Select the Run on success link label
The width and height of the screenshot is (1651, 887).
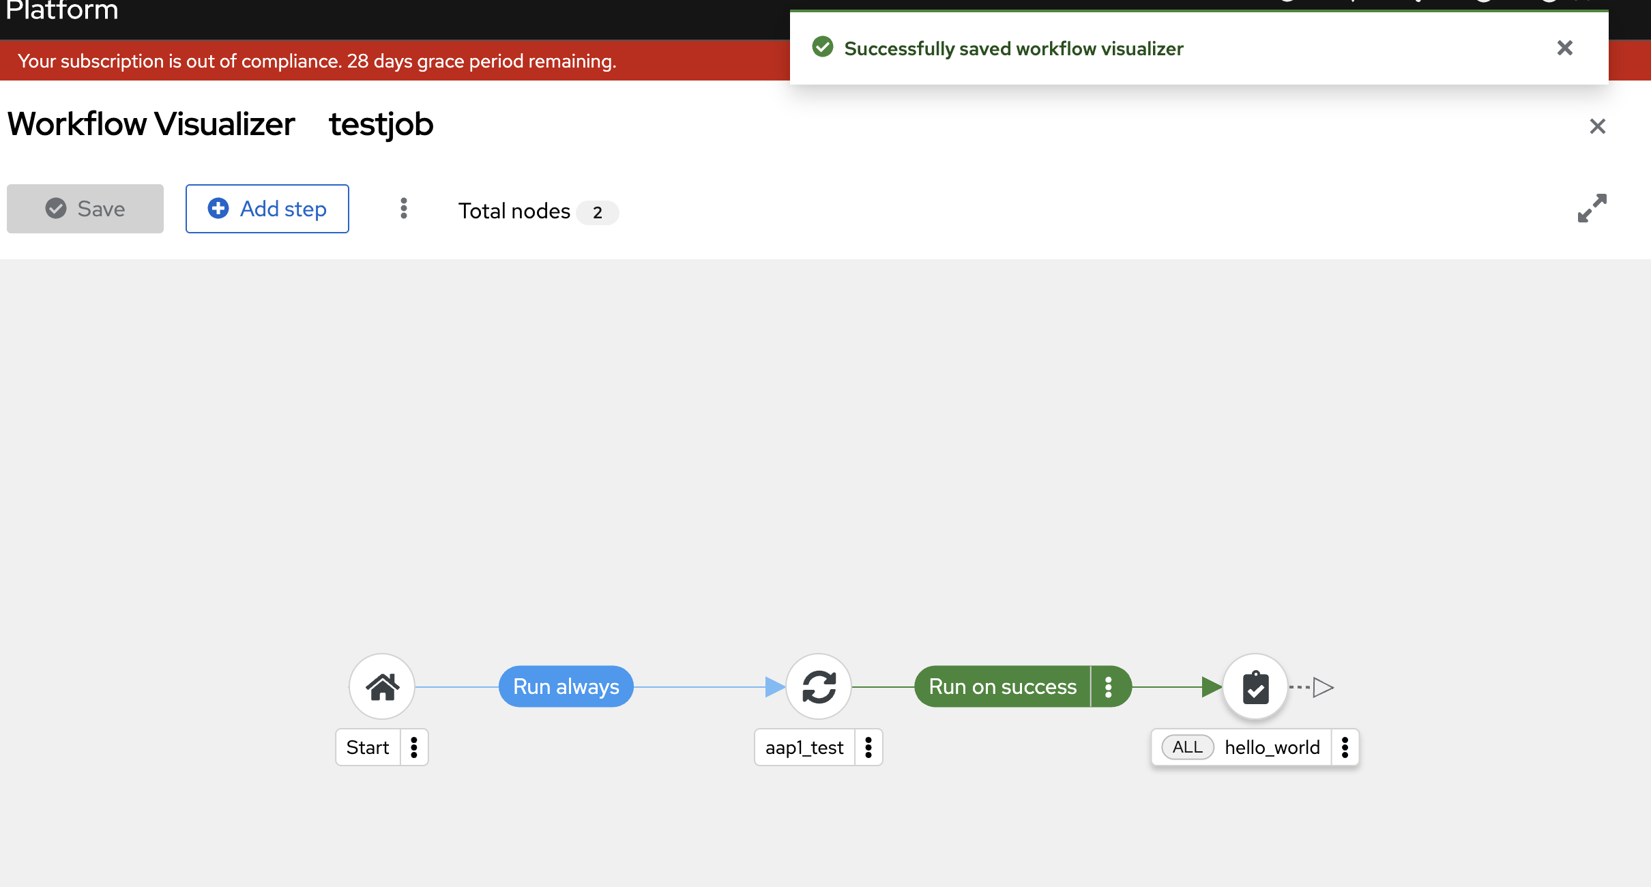click(1002, 686)
